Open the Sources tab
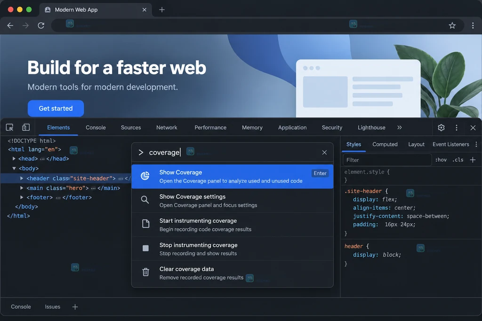Viewport: 482px width, 321px height. (131, 127)
